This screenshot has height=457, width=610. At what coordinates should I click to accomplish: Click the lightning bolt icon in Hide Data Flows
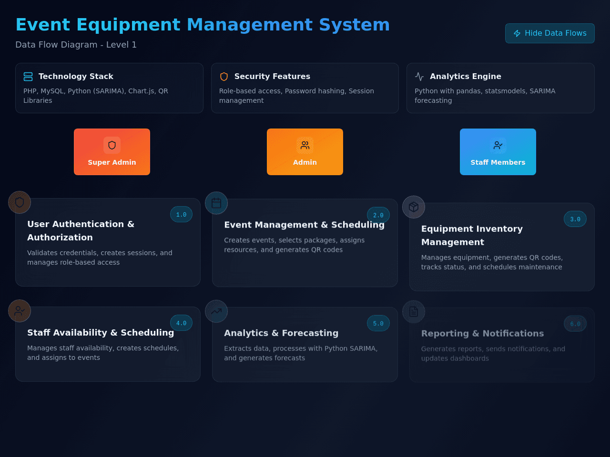pos(517,33)
